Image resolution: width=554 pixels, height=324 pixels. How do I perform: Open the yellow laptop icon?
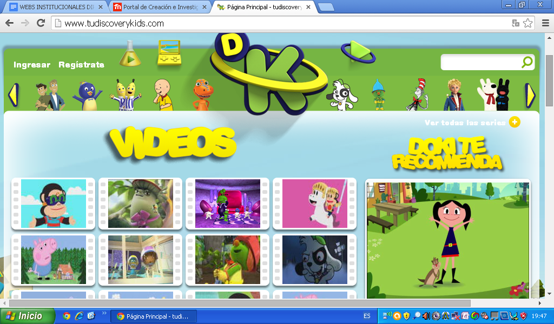click(x=169, y=53)
